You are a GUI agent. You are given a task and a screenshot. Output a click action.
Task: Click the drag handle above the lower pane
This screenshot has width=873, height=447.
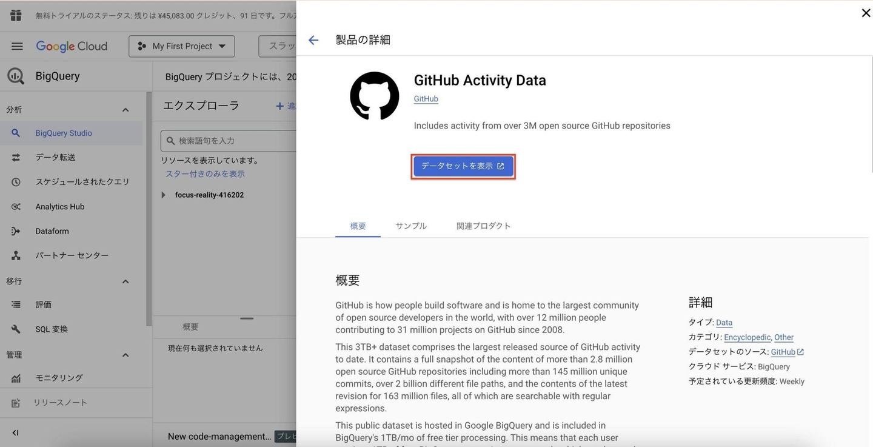247,318
